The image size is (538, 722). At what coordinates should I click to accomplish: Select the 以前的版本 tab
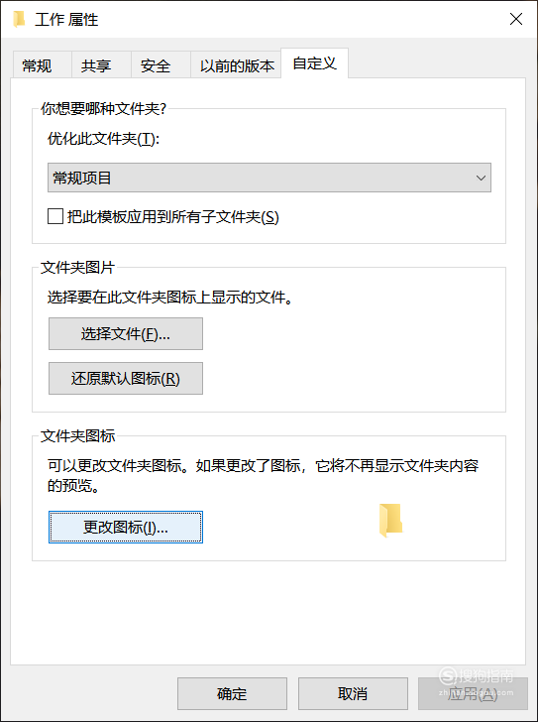click(x=236, y=64)
